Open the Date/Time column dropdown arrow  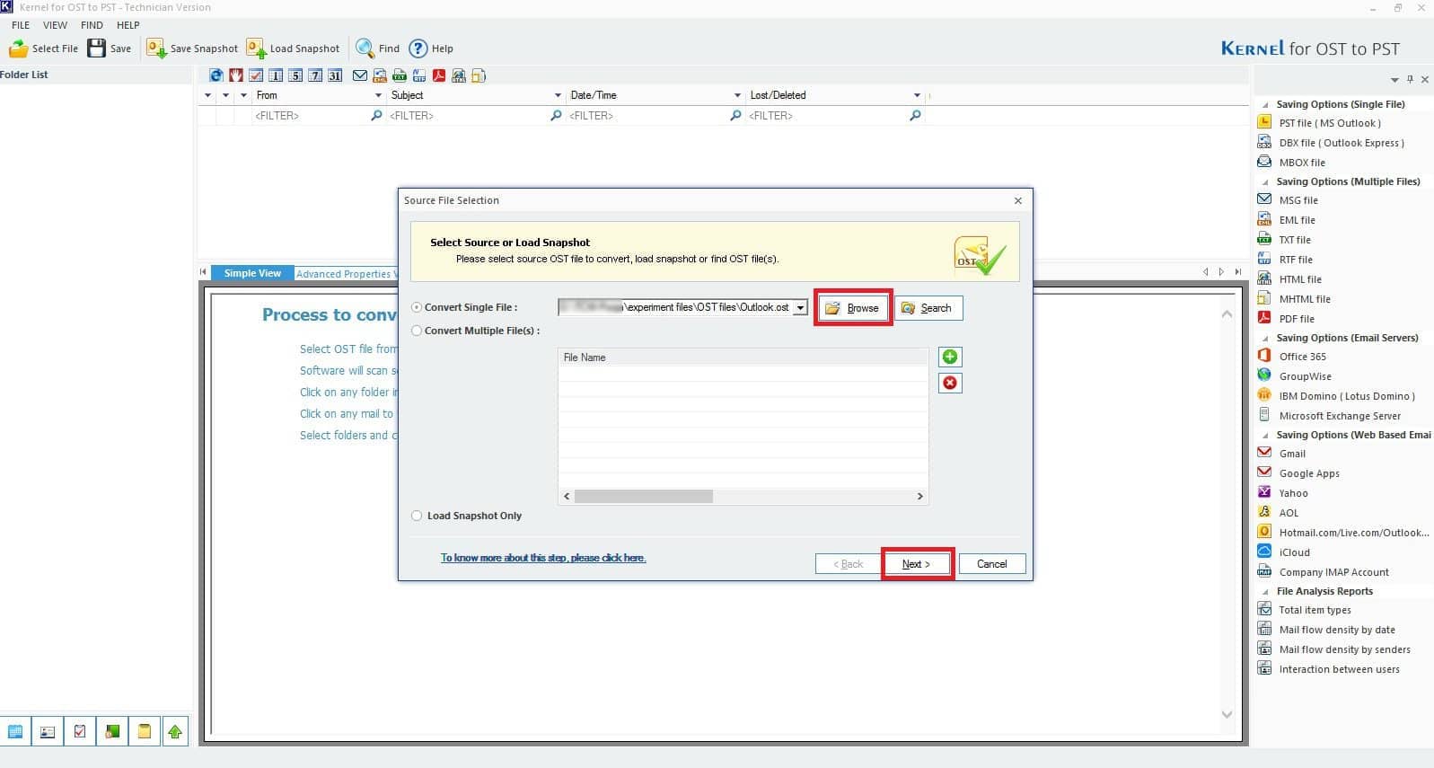pyautogui.click(x=737, y=95)
